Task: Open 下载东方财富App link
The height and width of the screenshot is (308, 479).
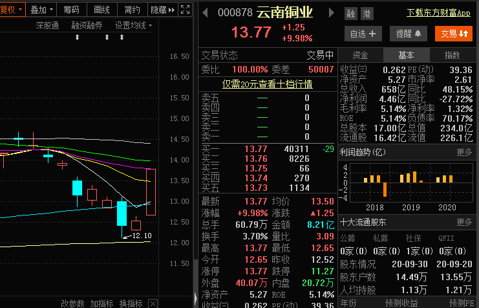Action: point(438,13)
